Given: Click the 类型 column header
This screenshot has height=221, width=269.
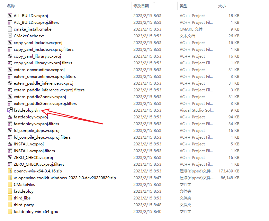Looking at the screenshot, I should 183,6.
